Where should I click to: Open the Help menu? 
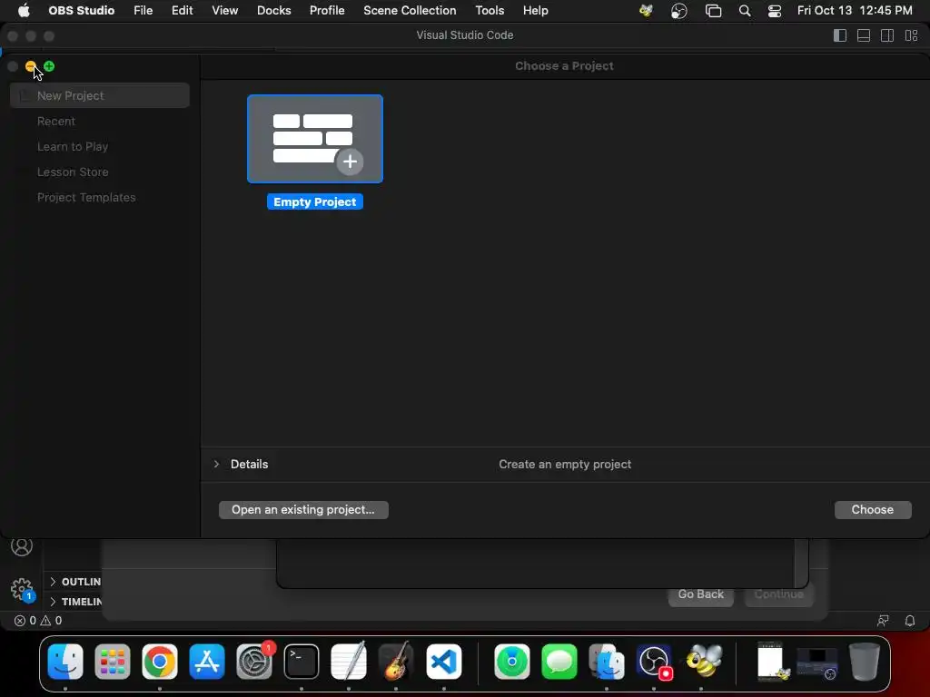tap(536, 11)
